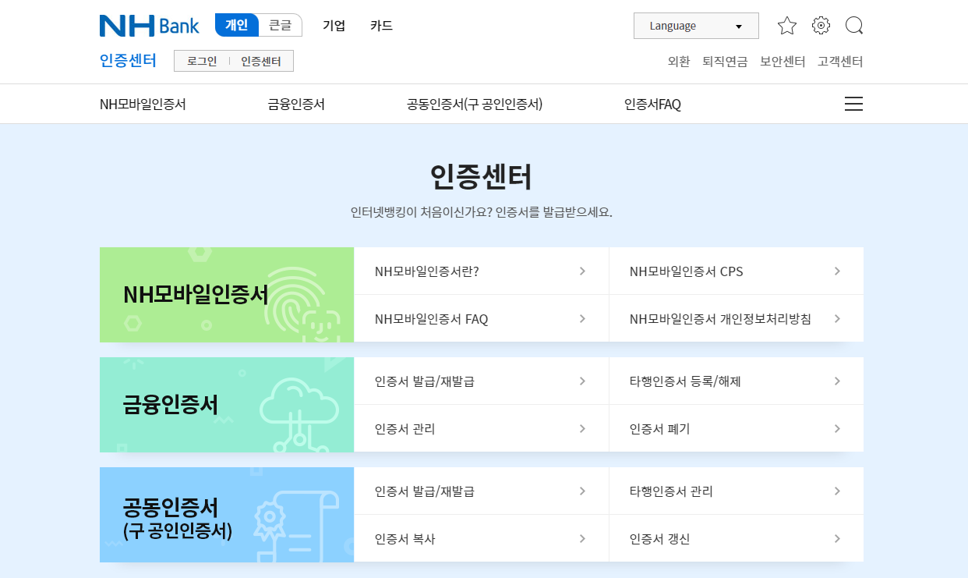Viewport: 968px width, 578px height.
Task: Click chevron beside NH모바일인증서란?
Action: click(x=582, y=271)
